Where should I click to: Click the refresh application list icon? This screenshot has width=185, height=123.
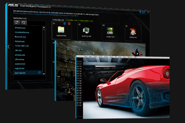17,22
